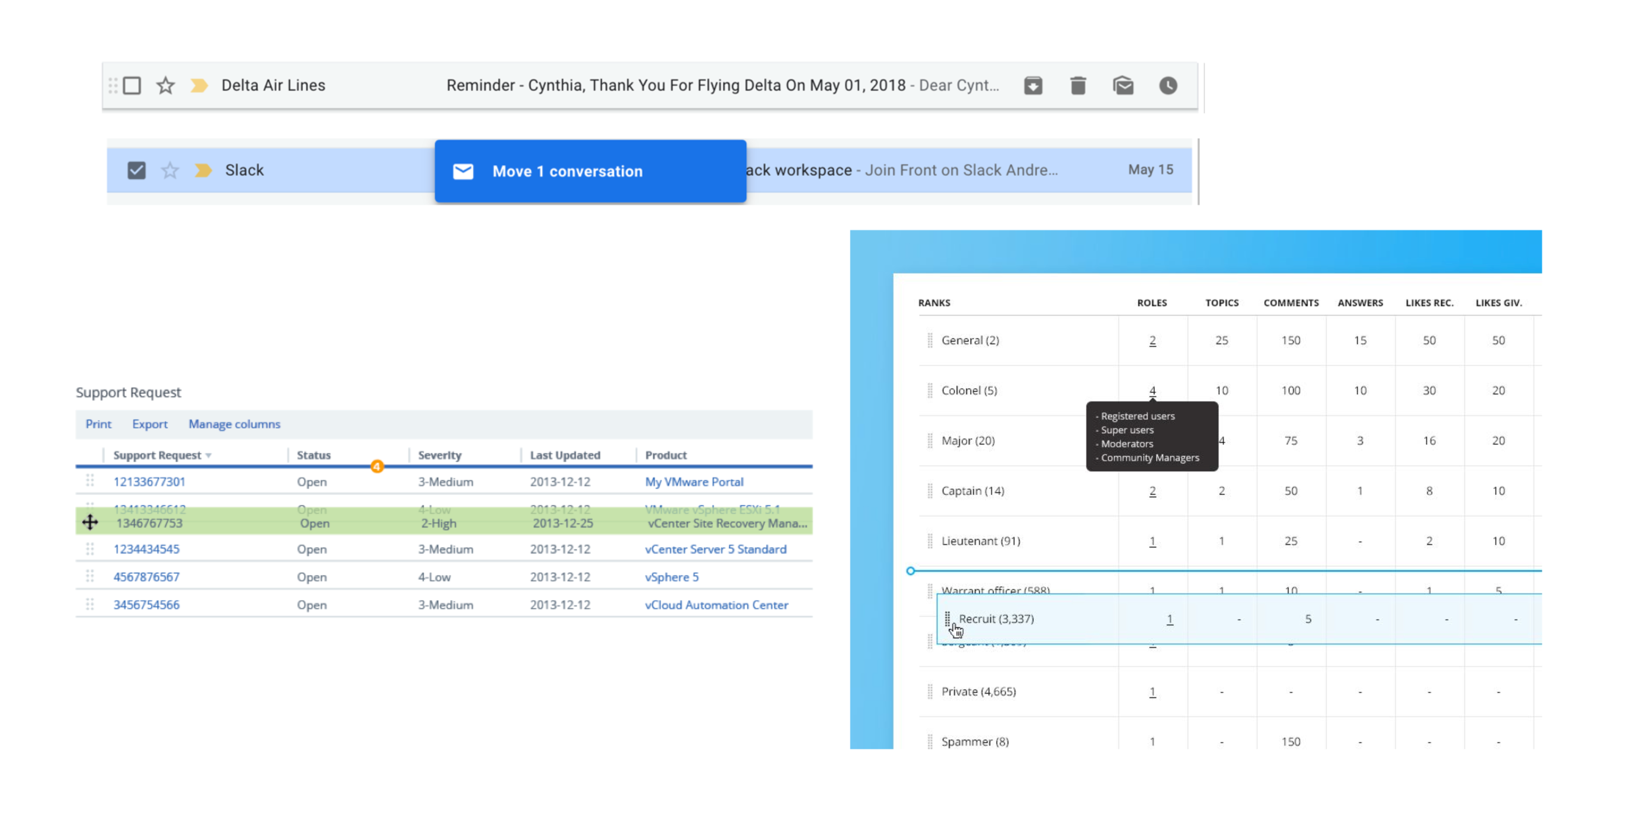Click Export in the support toolbar

tap(149, 424)
